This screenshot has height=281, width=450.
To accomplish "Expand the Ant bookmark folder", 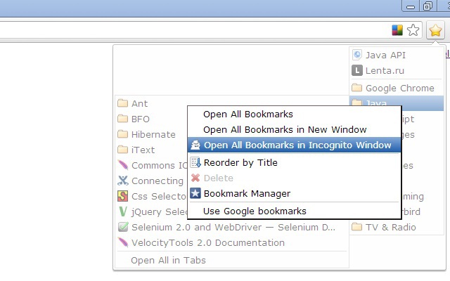I will point(139,103).
